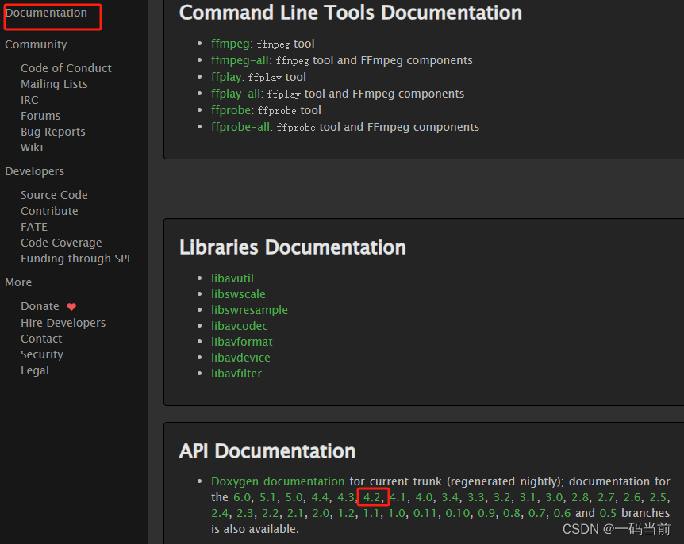Screen dimensions: 684x544
Task: Click the Donate link
Action: tap(40, 306)
